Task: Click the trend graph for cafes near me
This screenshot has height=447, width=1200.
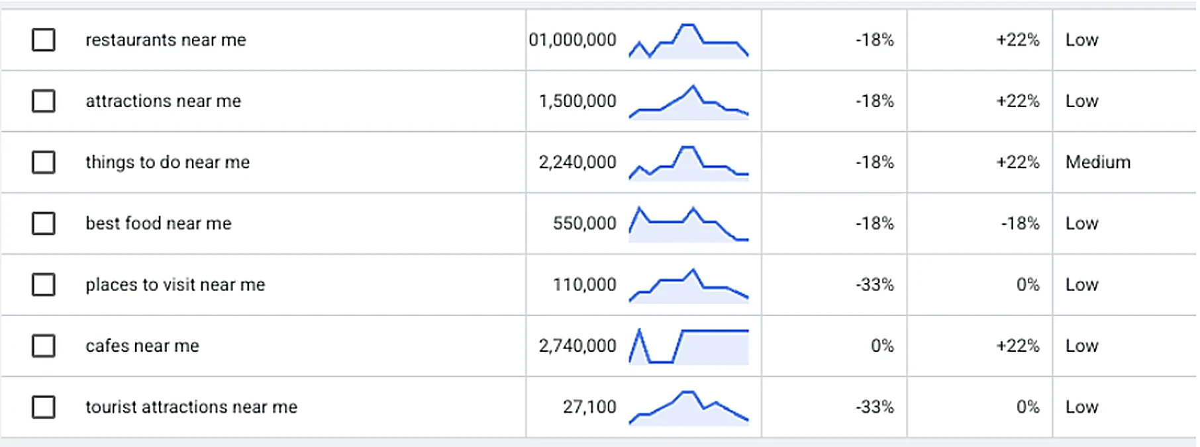Action: click(688, 346)
